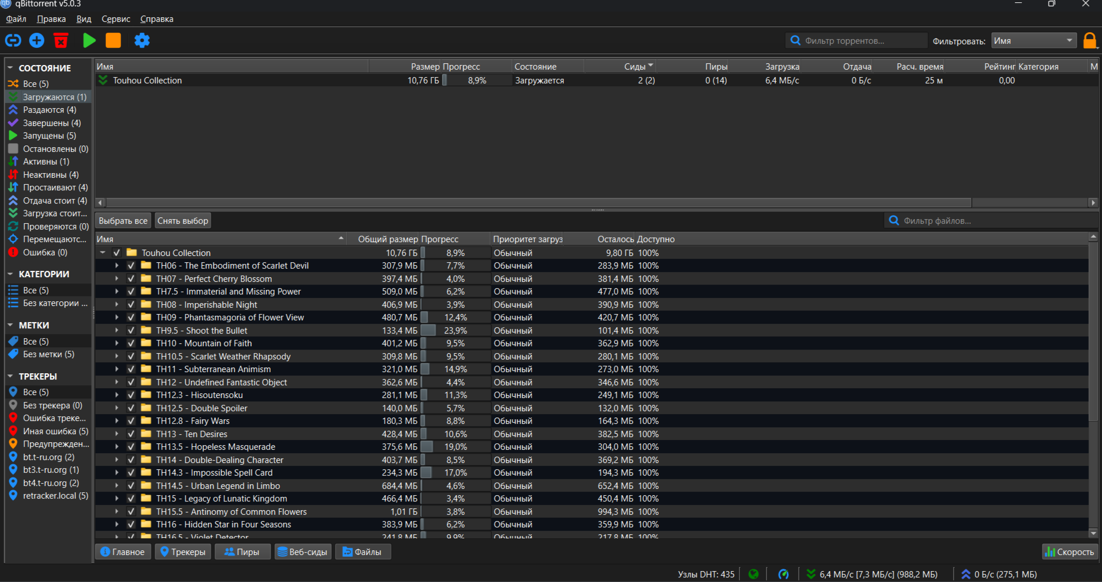
Task: Click the speed limit mode gauge icon
Action: tap(783, 574)
